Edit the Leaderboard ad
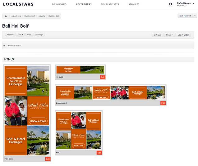The image size is (198, 166). (x=163, y=103)
